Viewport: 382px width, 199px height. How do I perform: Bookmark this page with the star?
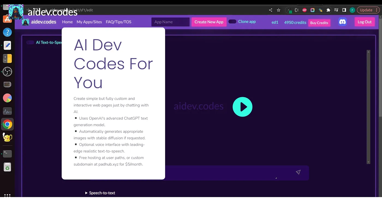(279, 10)
